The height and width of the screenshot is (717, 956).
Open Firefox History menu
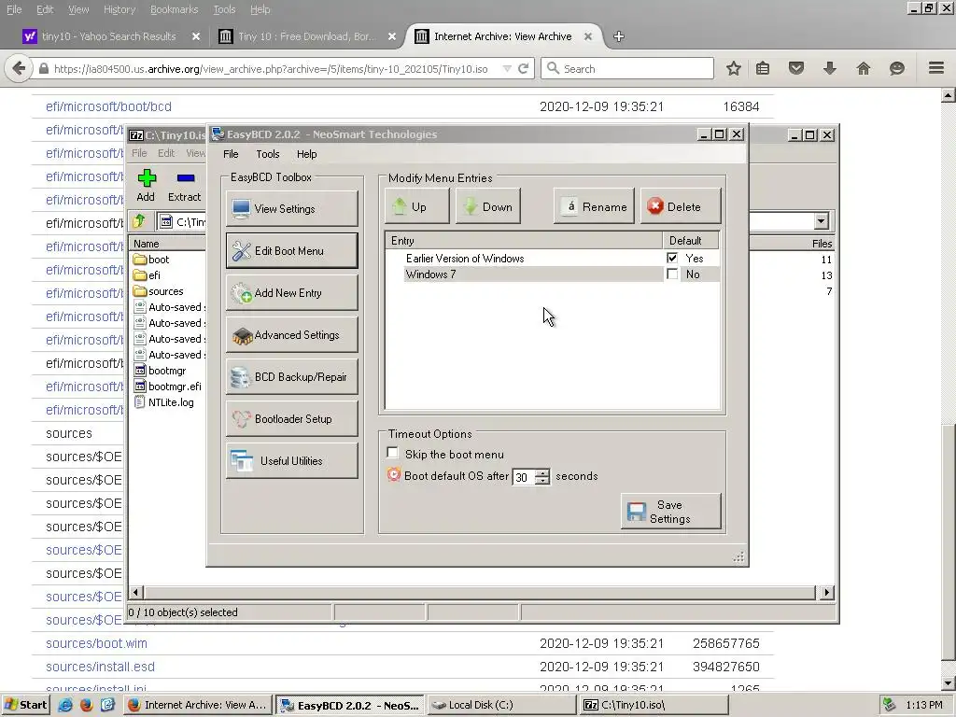click(x=119, y=9)
